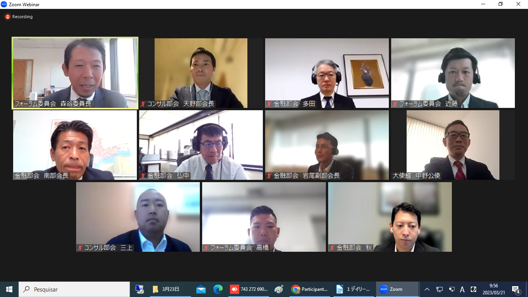
Task: Launch Microsoft Edge from the taskbar
Action: click(x=218, y=289)
